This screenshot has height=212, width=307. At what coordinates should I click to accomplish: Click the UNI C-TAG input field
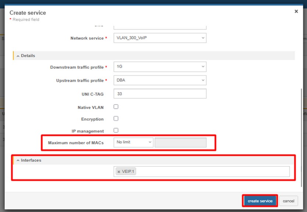pyautogui.click(x=160, y=94)
